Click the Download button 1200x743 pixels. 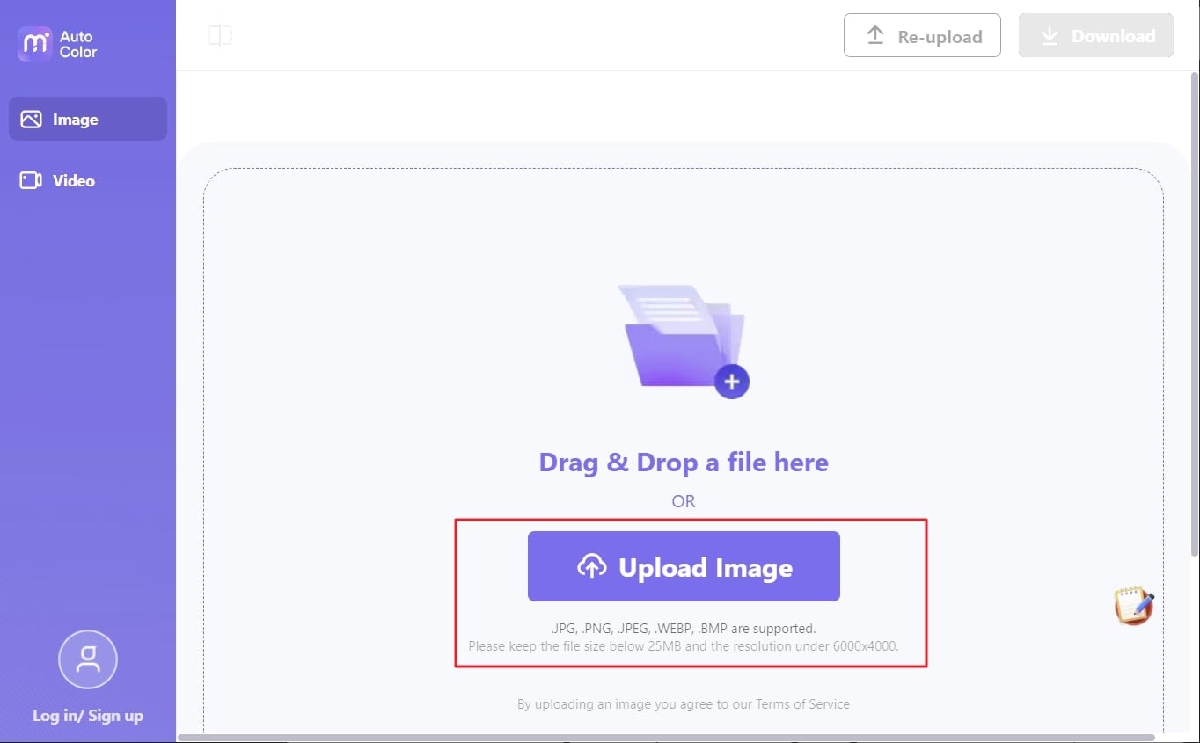[1095, 35]
